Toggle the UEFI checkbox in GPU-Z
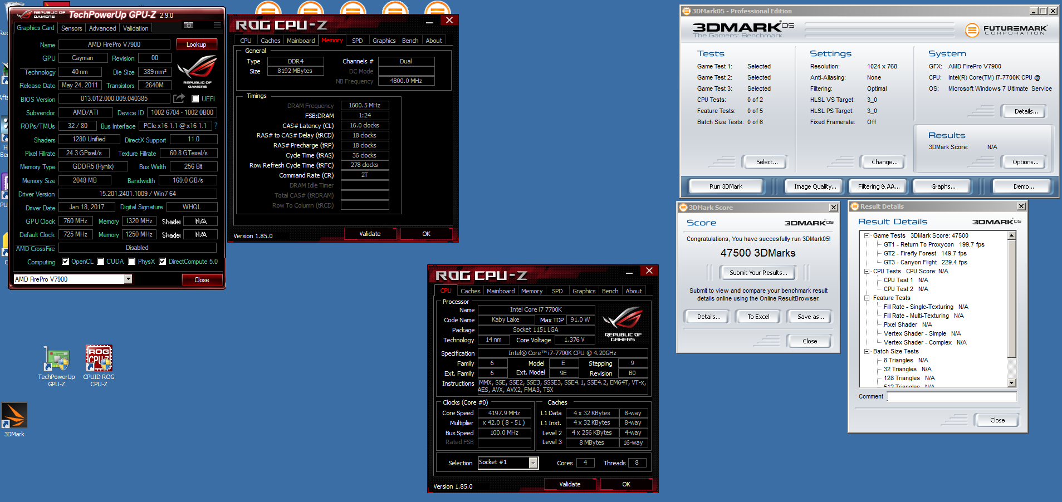The height and width of the screenshot is (502, 1062). pyautogui.click(x=195, y=99)
